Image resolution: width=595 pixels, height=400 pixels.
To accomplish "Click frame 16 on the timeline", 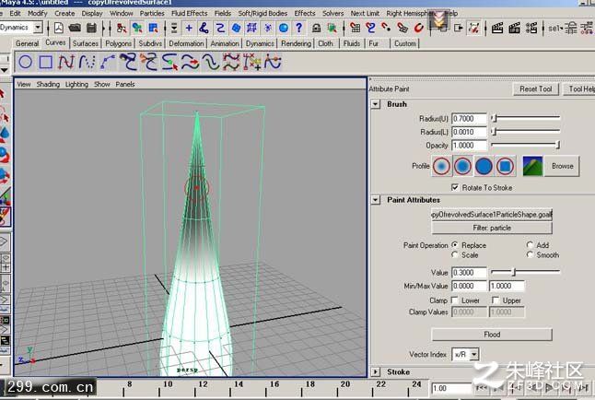I will 274,384.
